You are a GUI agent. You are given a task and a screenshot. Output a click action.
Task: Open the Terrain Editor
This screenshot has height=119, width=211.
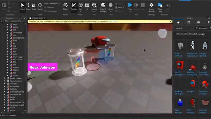(x=66, y=7)
